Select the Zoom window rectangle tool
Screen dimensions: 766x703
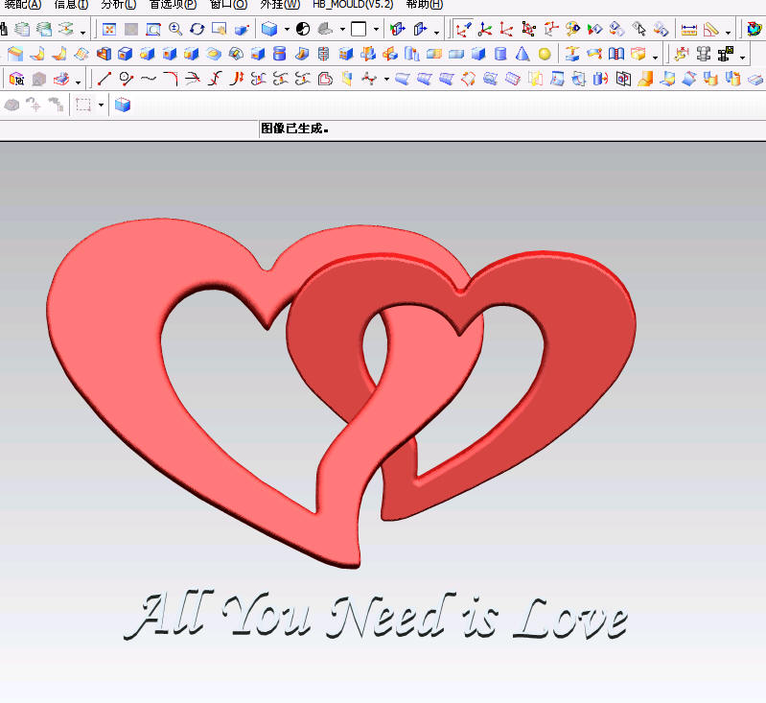pyautogui.click(x=152, y=30)
